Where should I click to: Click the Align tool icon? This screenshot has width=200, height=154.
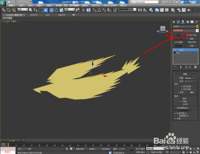[x=145, y=10]
